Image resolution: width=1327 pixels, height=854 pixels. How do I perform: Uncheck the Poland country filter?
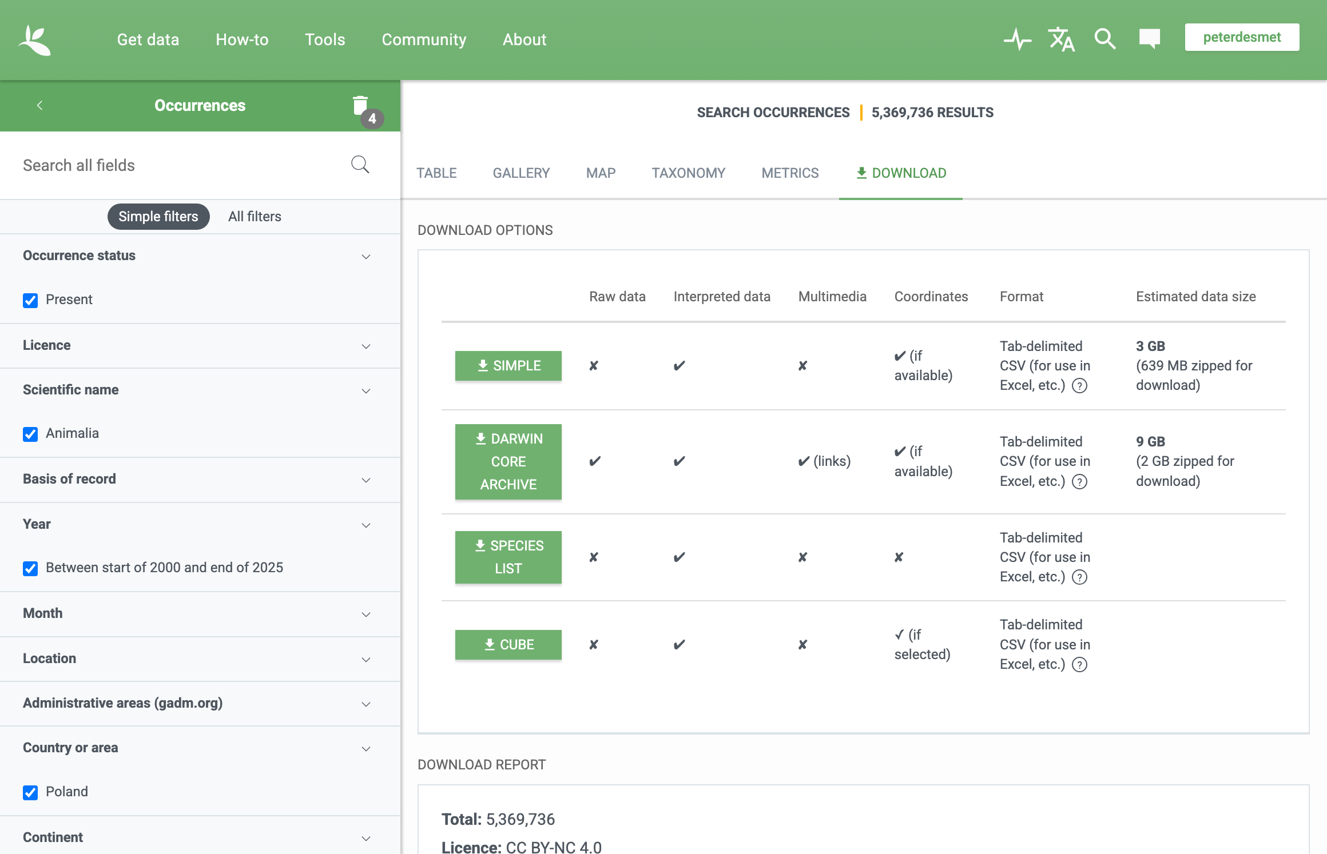point(30,792)
